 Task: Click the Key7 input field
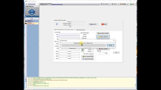(63, 58)
